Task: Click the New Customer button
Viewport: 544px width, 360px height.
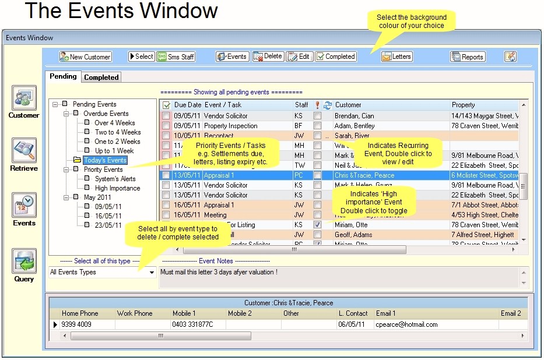Action: (85, 57)
